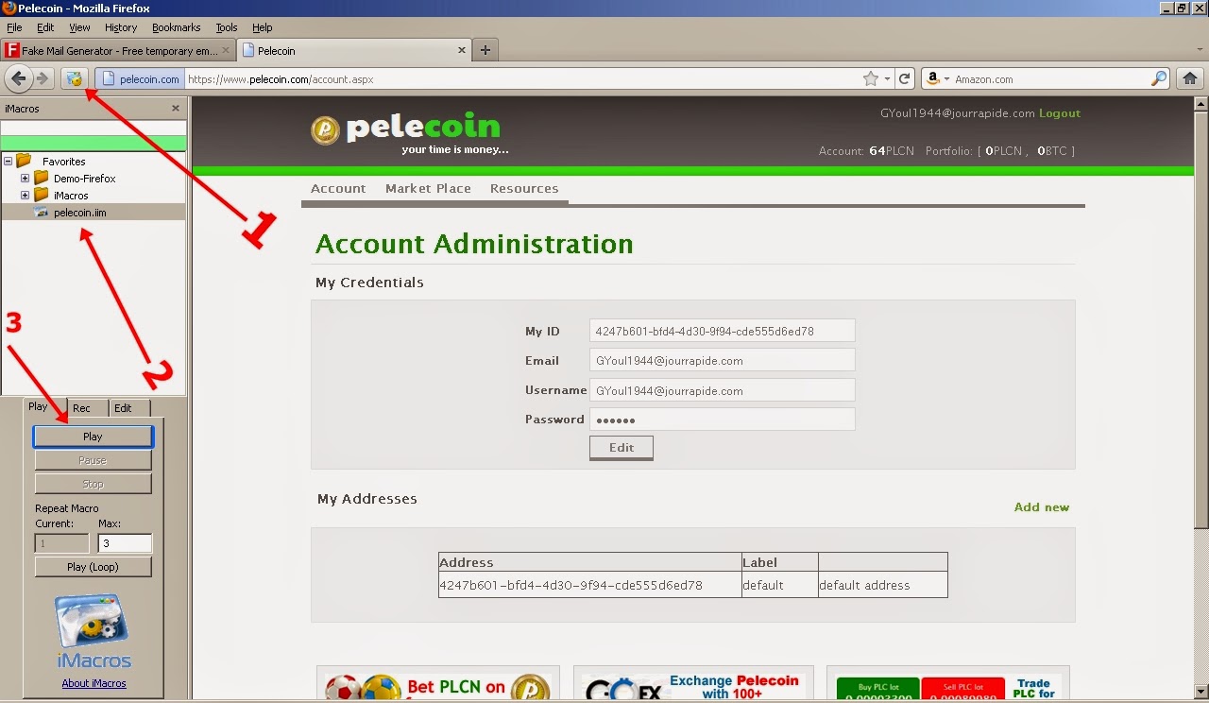
Task: Click the Email text field
Action: pos(722,360)
